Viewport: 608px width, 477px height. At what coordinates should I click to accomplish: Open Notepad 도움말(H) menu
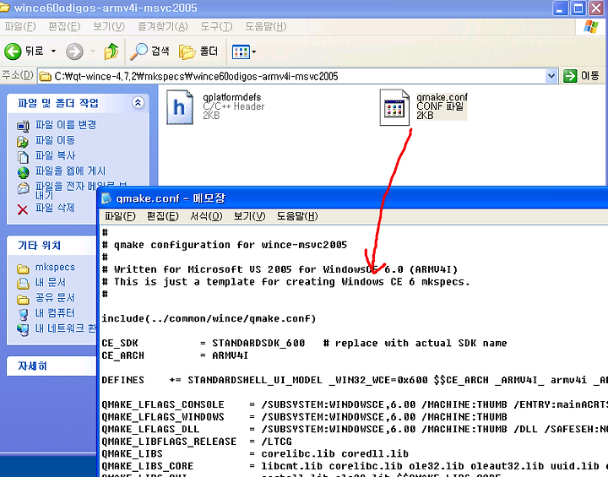pyautogui.click(x=297, y=216)
